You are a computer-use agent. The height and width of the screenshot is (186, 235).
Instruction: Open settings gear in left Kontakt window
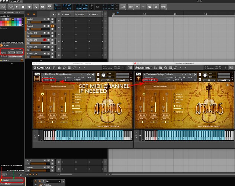[64, 68]
